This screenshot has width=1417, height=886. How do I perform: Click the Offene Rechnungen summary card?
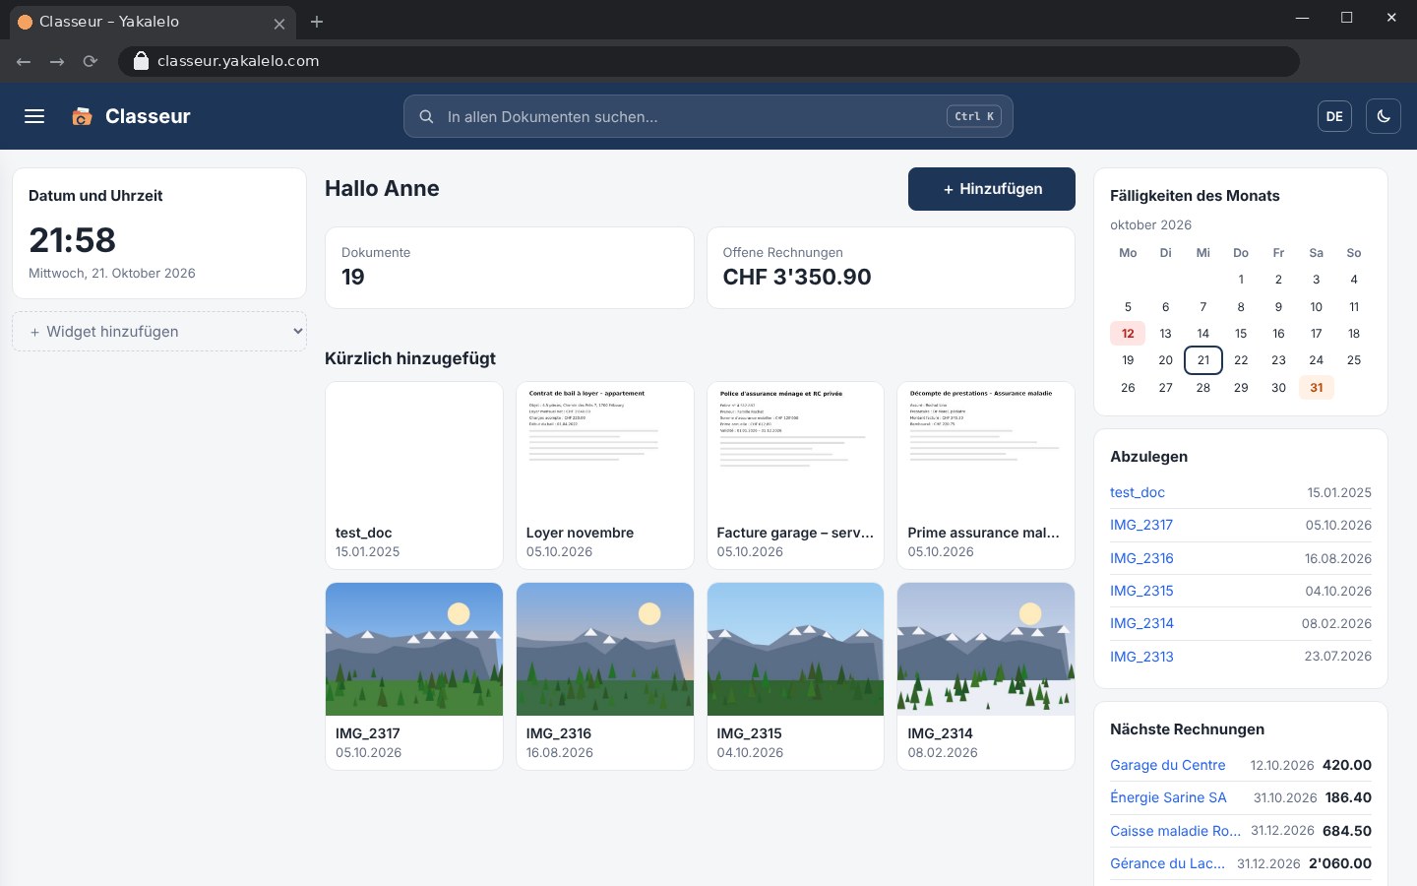tap(891, 268)
